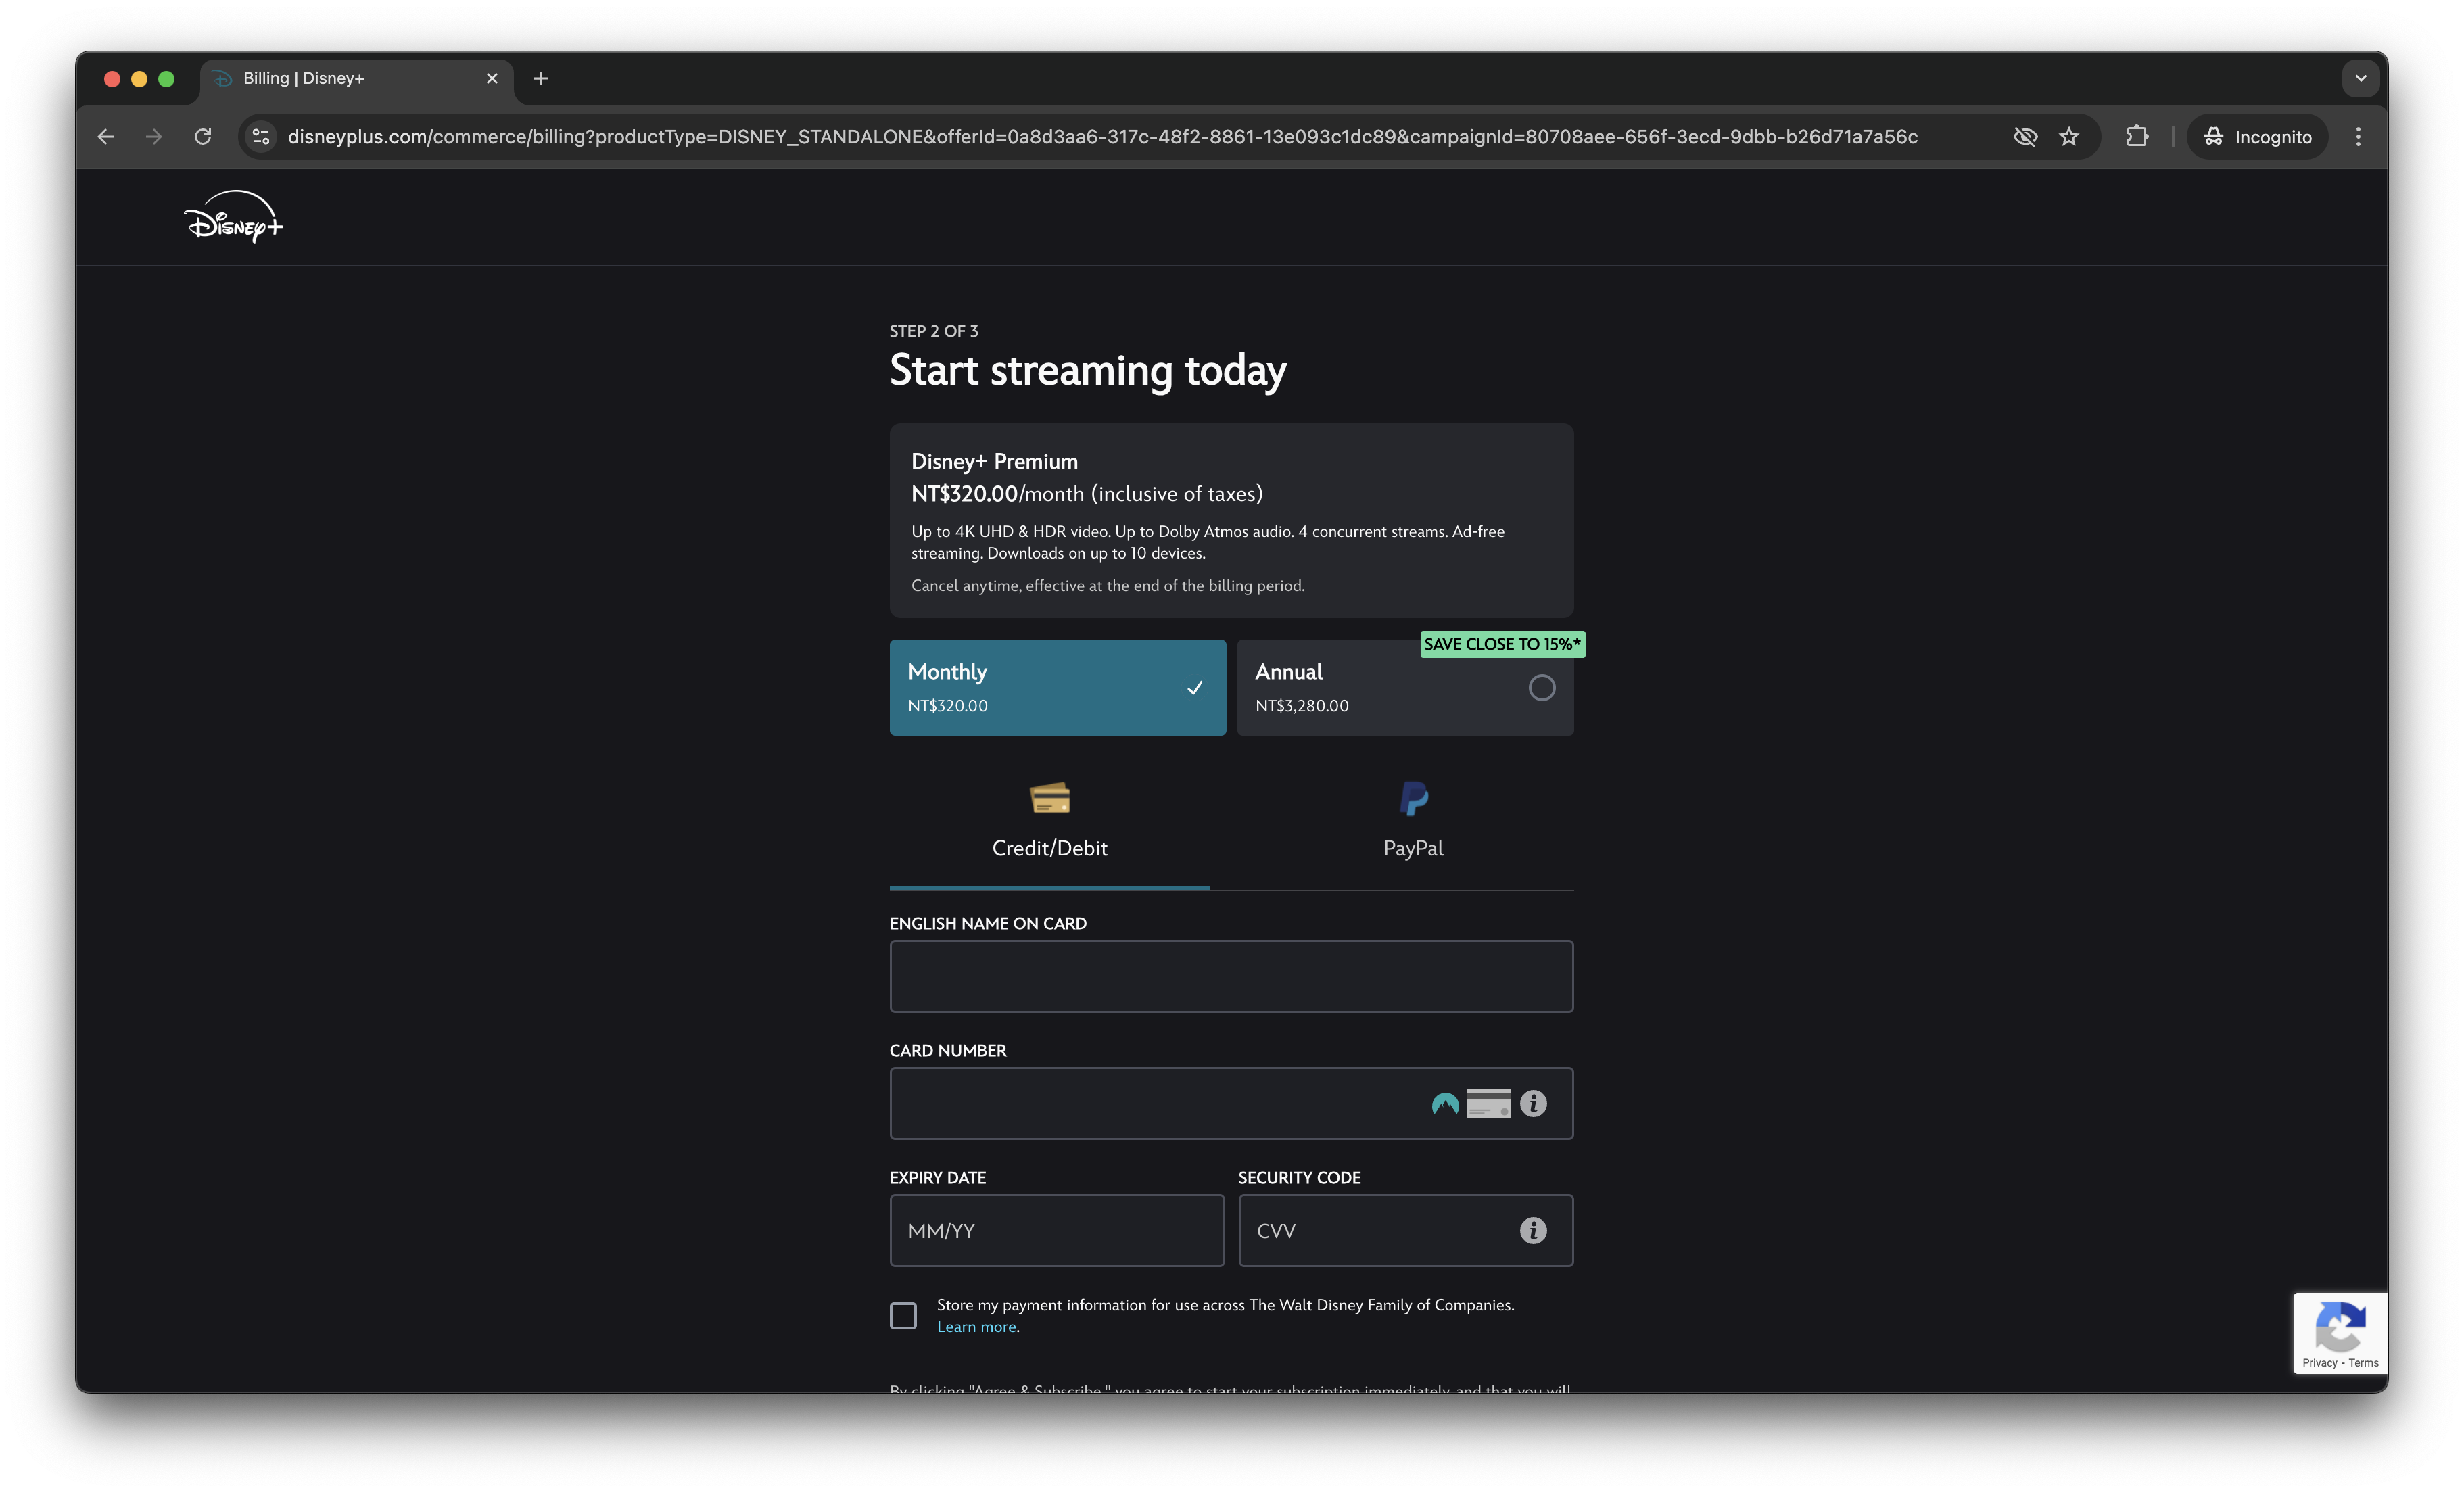Click the reCAPTCHA badge
The width and height of the screenshot is (2464, 1493).
point(2340,1333)
